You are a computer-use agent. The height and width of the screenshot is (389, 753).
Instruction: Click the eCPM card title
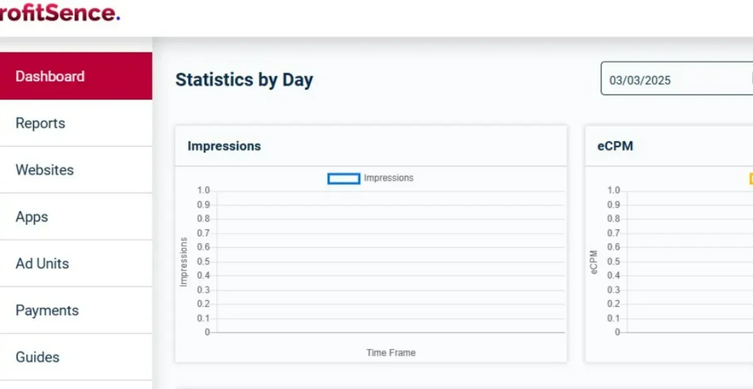[615, 146]
